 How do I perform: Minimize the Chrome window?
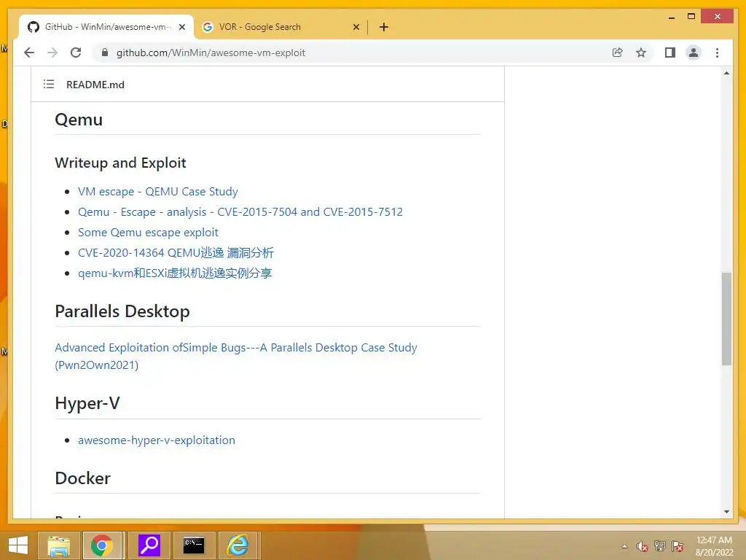pos(671,17)
